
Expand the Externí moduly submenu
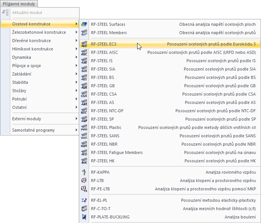pos(77,119)
